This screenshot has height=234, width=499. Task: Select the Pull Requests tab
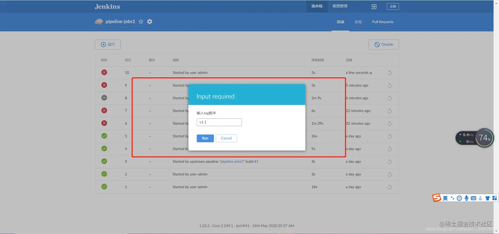383,22
